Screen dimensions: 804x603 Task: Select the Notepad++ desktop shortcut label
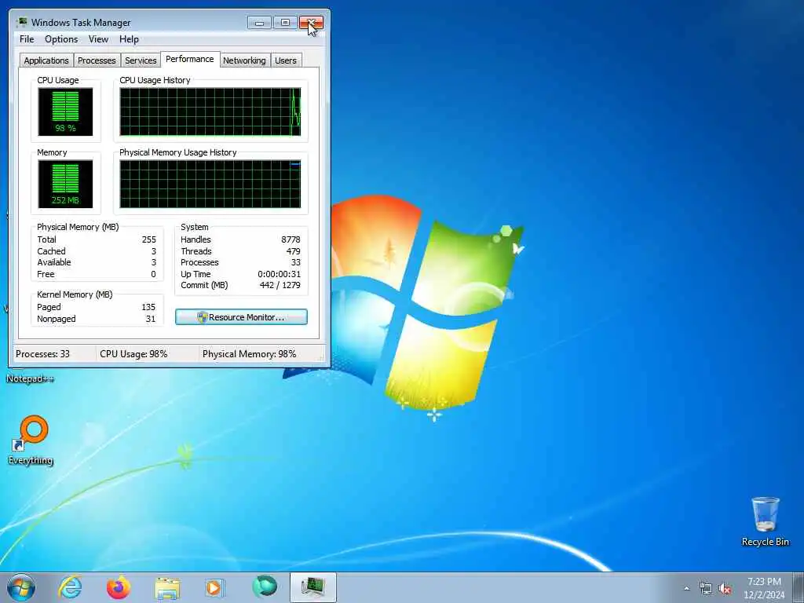[x=30, y=379]
